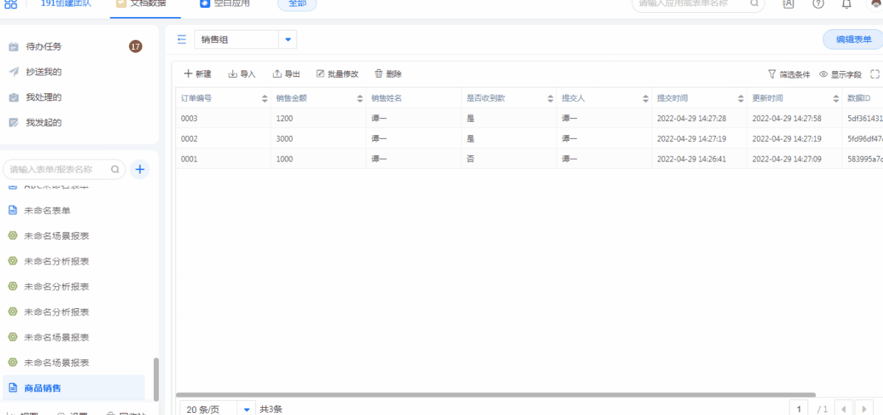The height and width of the screenshot is (415, 883).
Task: Click the 导入 import icon
Action: click(x=232, y=74)
